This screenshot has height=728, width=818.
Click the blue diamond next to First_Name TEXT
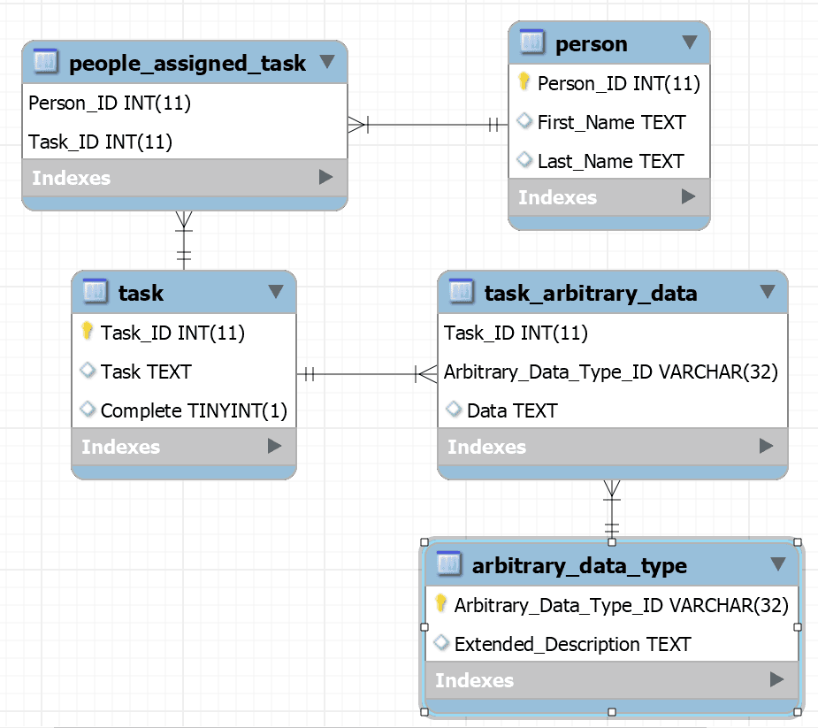tap(524, 122)
